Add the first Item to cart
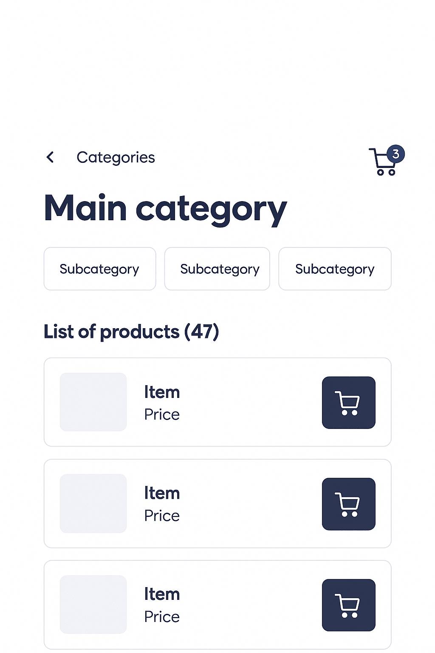The image size is (435, 653). (348, 402)
